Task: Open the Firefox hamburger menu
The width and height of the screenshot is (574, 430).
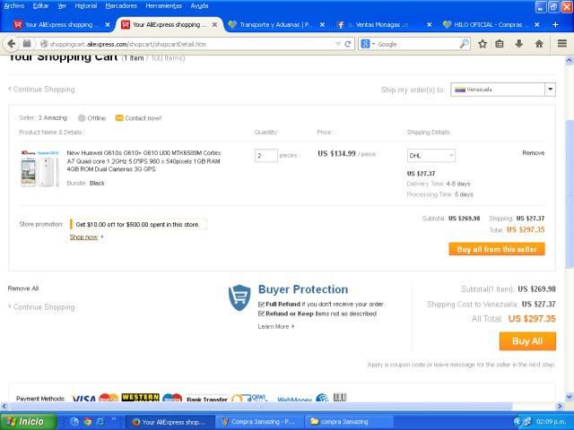Action: pyautogui.click(x=562, y=44)
